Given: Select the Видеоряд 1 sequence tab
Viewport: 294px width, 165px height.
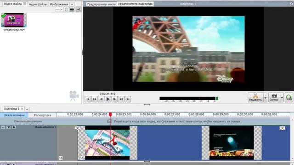Looking at the screenshot, I should coord(12,109).
